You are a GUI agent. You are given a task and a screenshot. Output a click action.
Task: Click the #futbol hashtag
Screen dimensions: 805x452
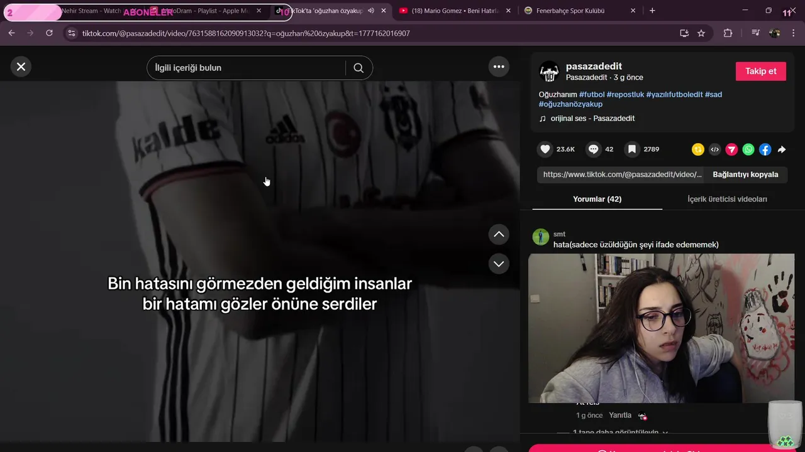[592, 95]
